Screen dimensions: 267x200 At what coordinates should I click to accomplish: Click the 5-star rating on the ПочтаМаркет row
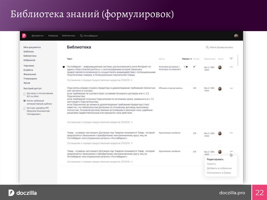[x=186, y=67]
